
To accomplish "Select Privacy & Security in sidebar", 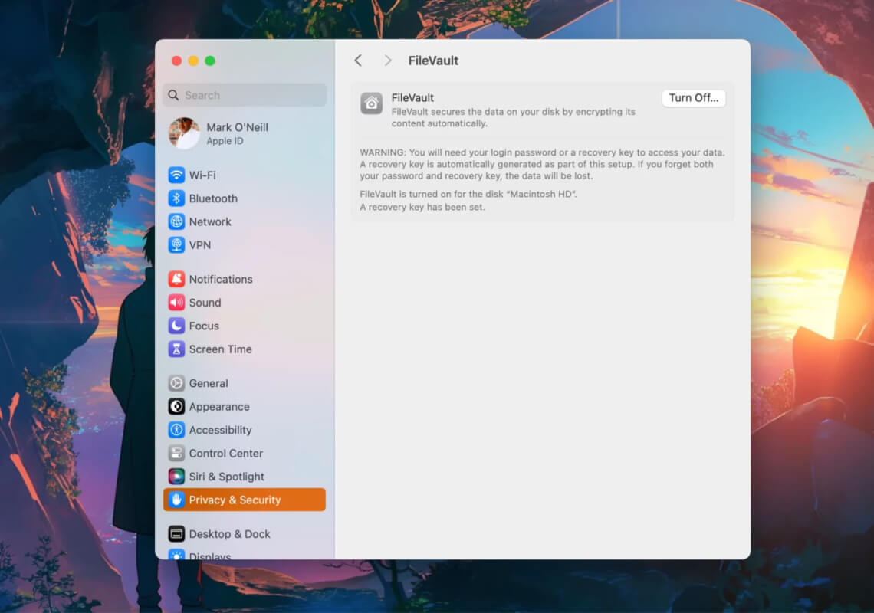I will pyautogui.click(x=244, y=500).
